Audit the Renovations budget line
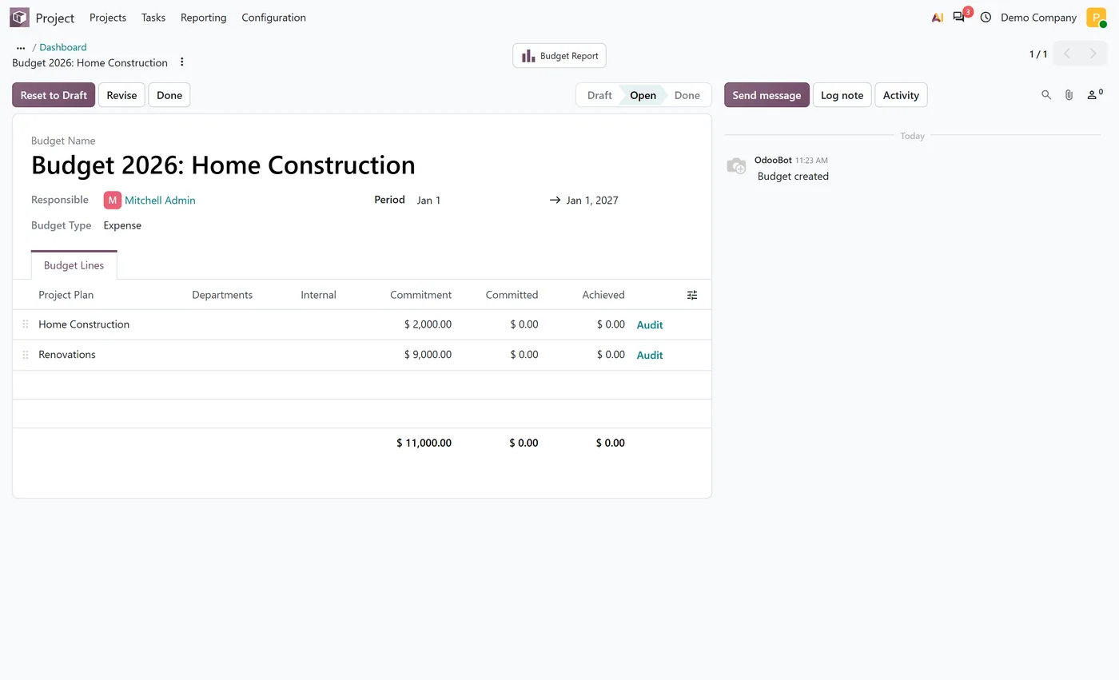The height and width of the screenshot is (680, 1119). click(x=650, y=356)
